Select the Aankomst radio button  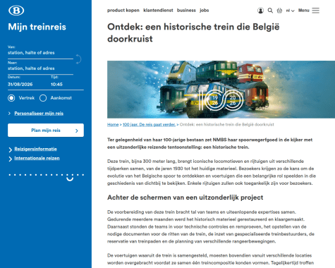point(43,98)
